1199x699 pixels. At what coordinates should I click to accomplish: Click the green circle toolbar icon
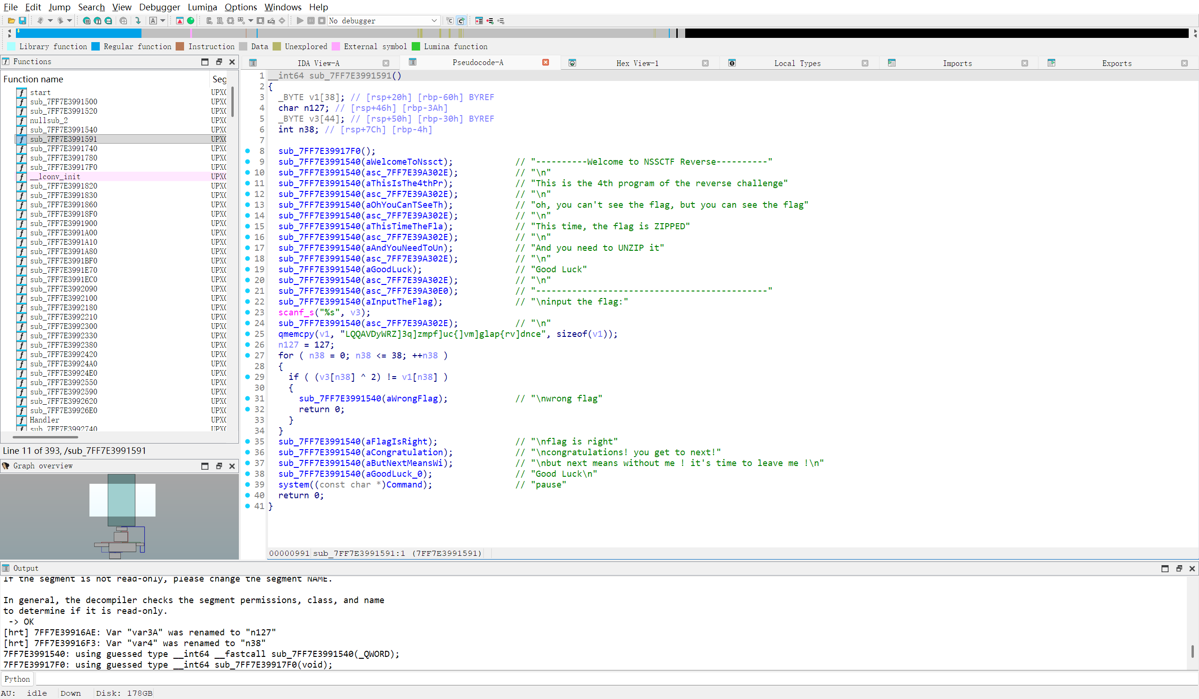(x=191, y=21)
